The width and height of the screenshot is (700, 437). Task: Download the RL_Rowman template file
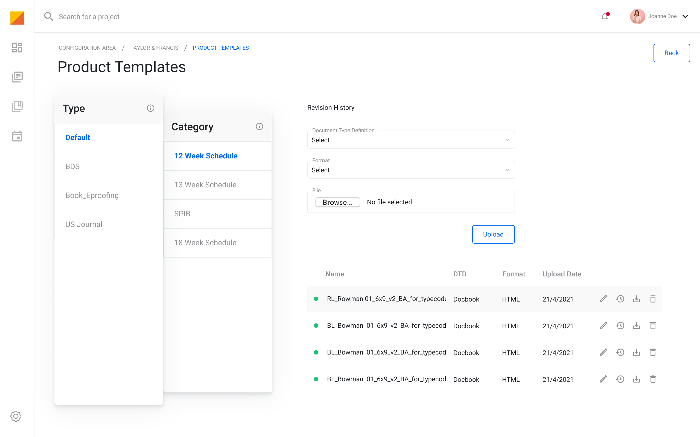tap(636, 299)
